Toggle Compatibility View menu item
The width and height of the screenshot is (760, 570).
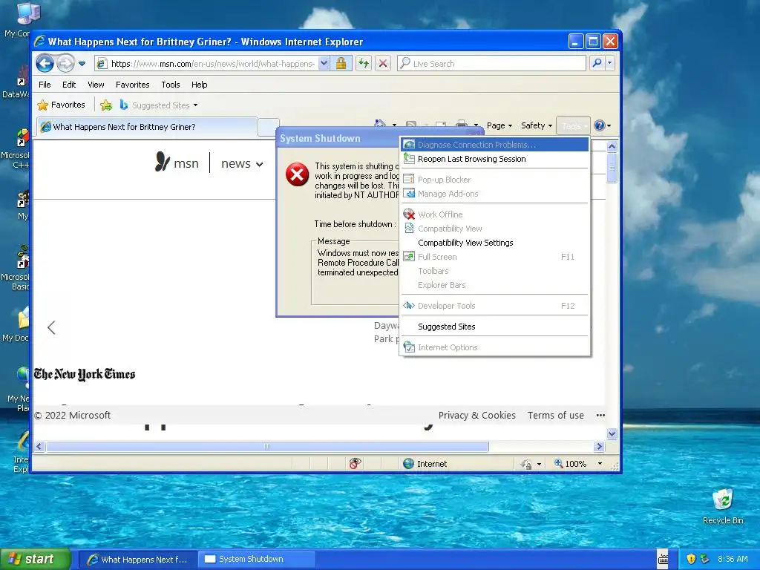495,229
